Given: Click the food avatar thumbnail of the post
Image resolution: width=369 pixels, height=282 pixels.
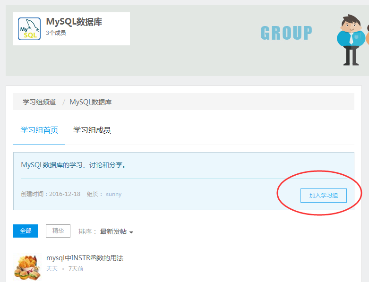Looking at the screenshot, I should point(27,267).
